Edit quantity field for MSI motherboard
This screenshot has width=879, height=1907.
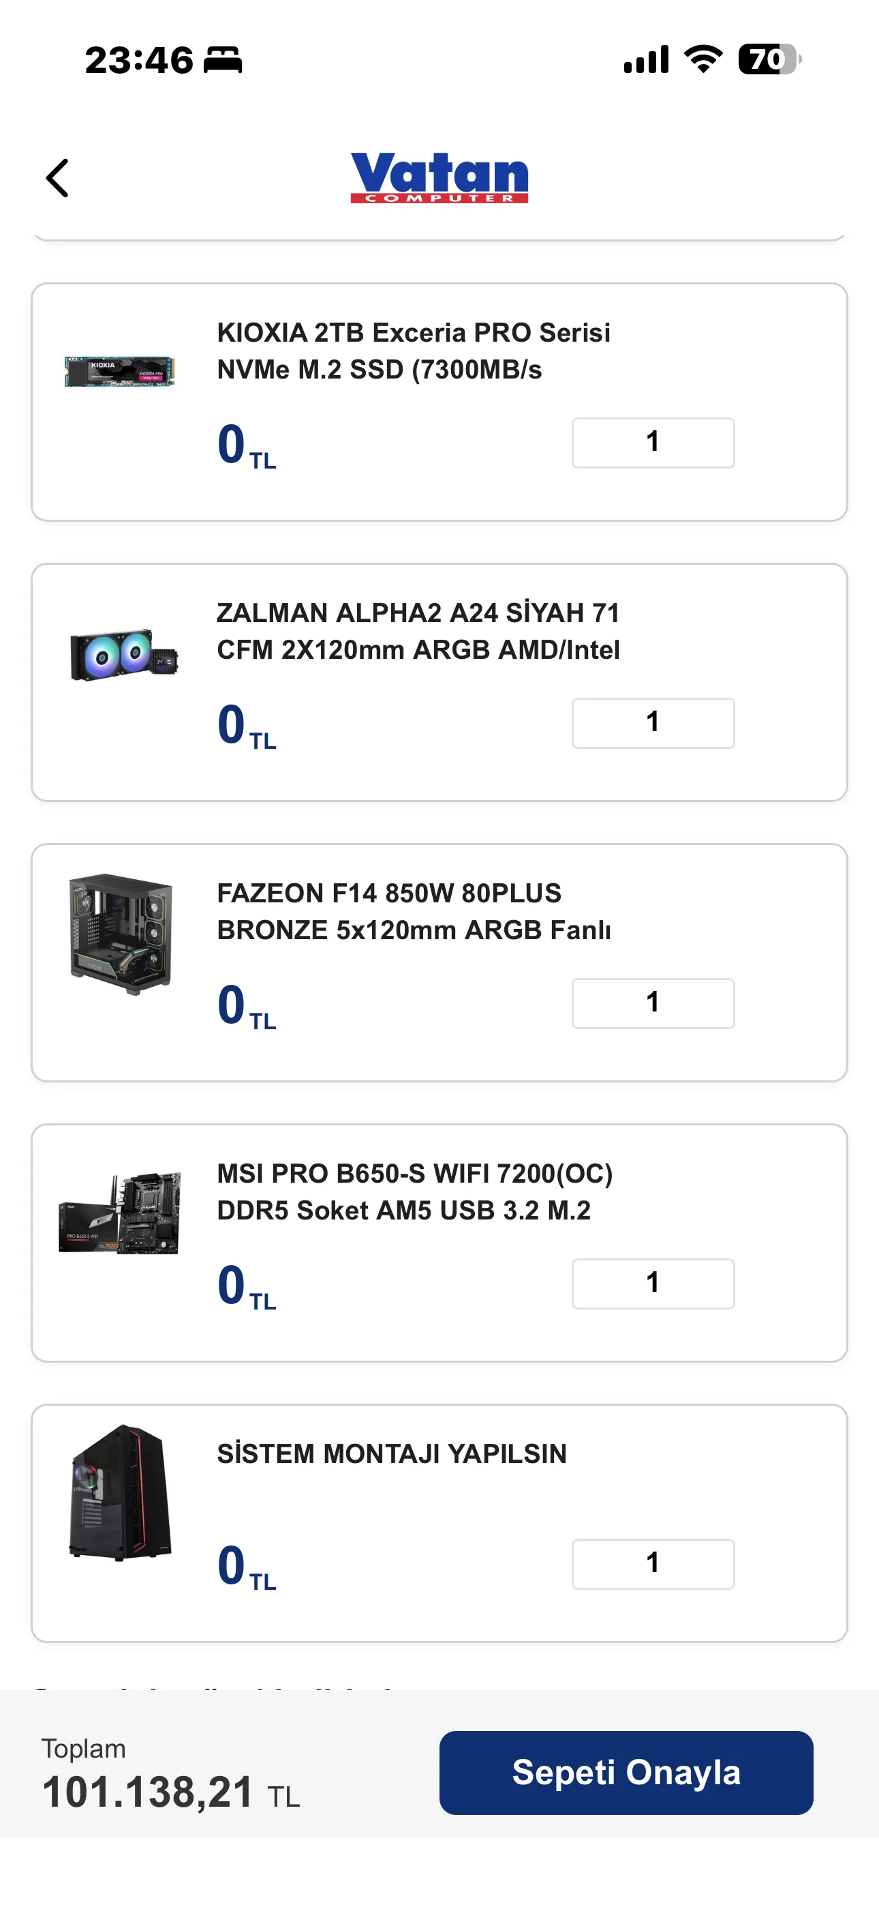click(x=653, y=1284)
